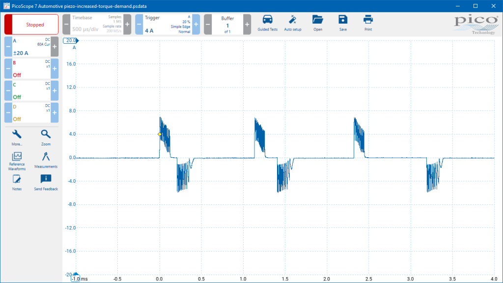Image resolution: width=503 pixels, height=283 pixels.
Task: Open Trigger 4 A options panel
Action: click(x=168, y=25)
